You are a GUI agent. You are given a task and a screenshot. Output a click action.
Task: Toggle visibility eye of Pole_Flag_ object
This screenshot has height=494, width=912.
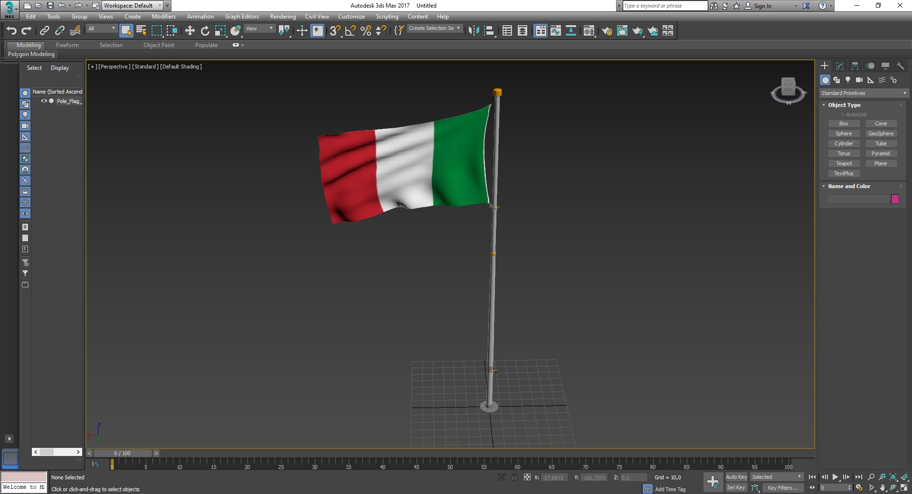tap(44, 101)
